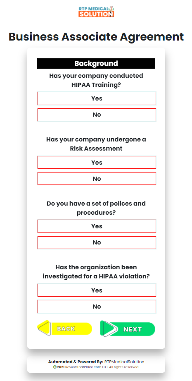Proceed with the NEXT button
Image resolution: width=192 pixels, height=381 pixels.
click(128, 329)
